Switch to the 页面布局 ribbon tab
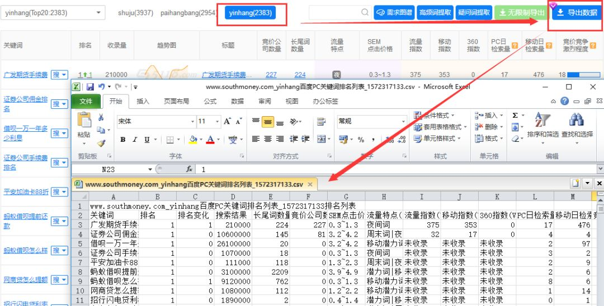 tap(176, 102)
